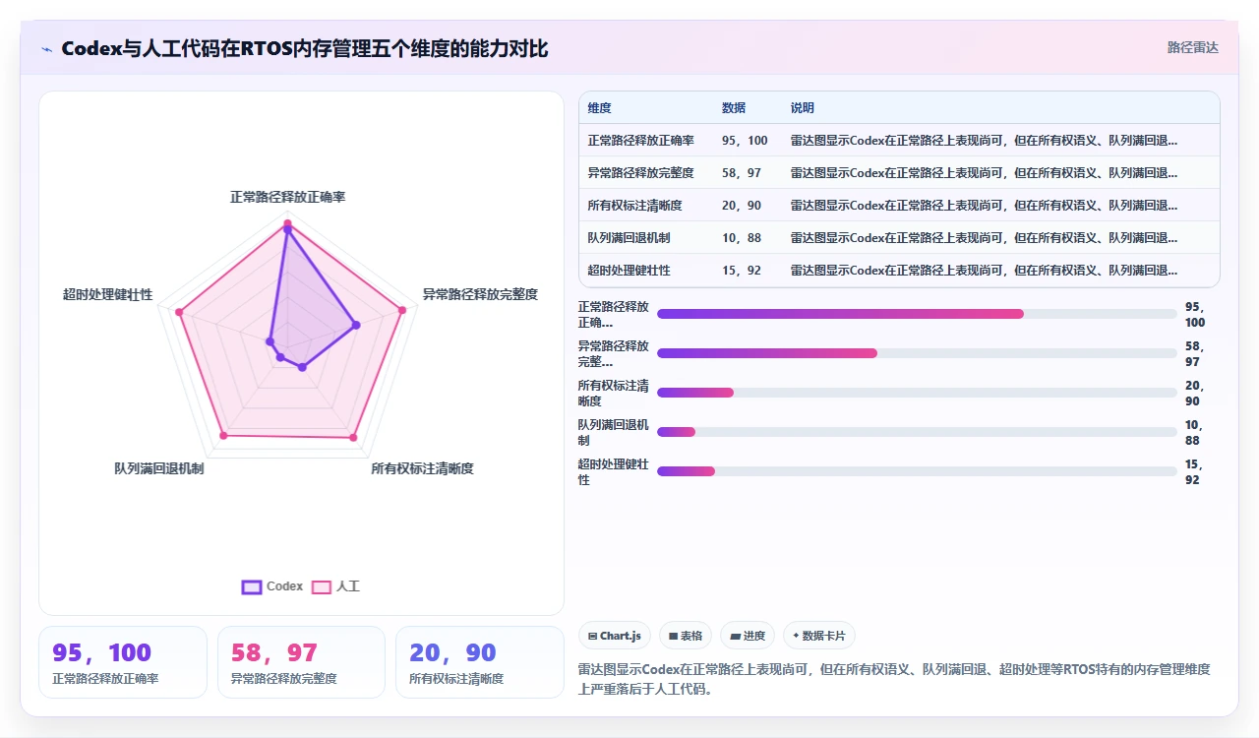Click radar axis label 队列满回退机制

[x=158, y=468]
